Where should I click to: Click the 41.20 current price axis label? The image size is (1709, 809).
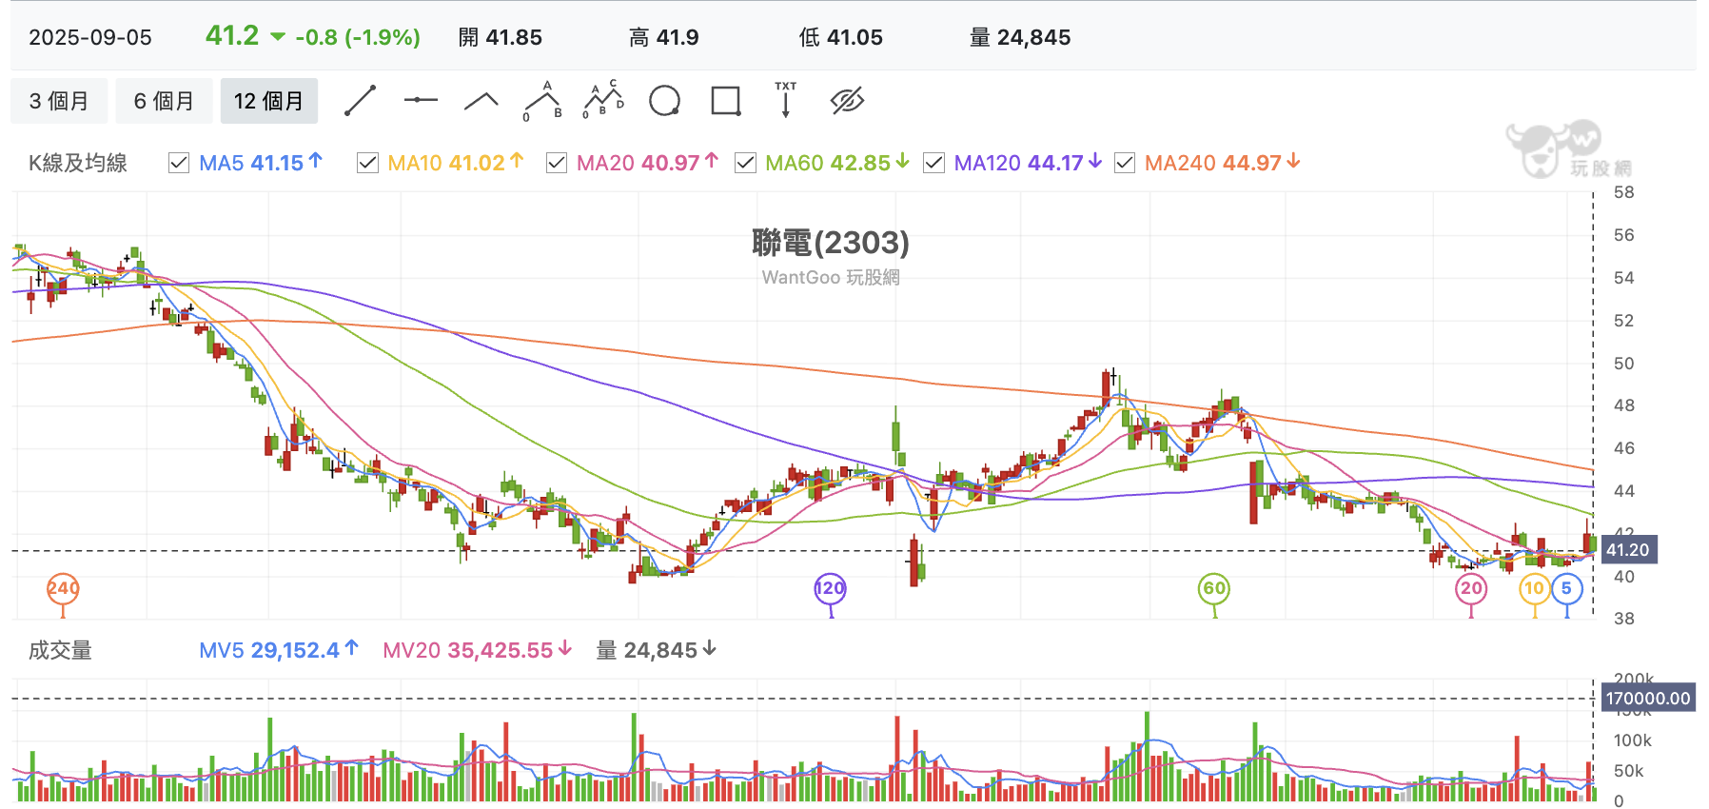tap(1628, 550)
